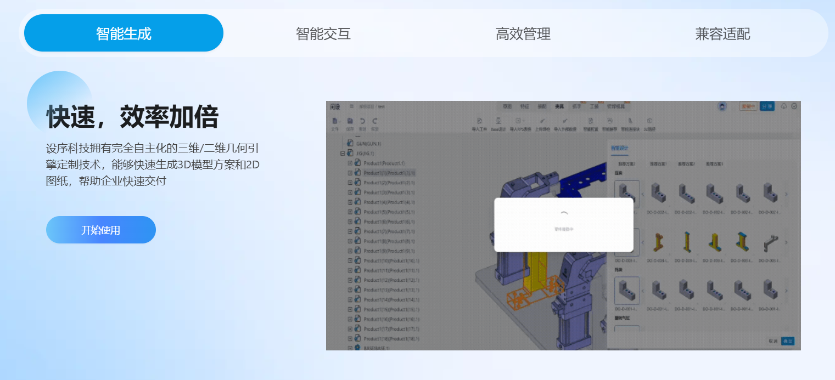
Task: Click the 开始使用 button
Action: (x=101, y=230)
